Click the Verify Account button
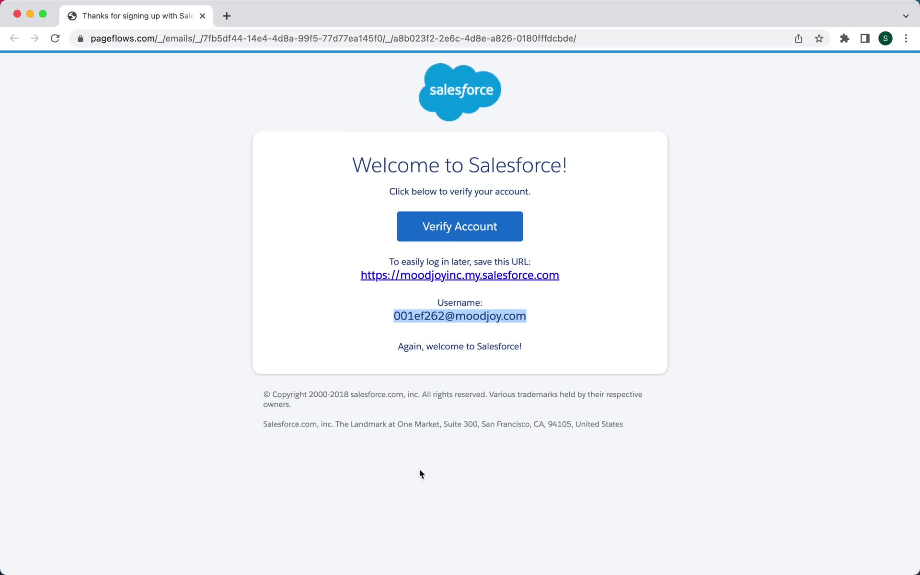 (460, 226)
